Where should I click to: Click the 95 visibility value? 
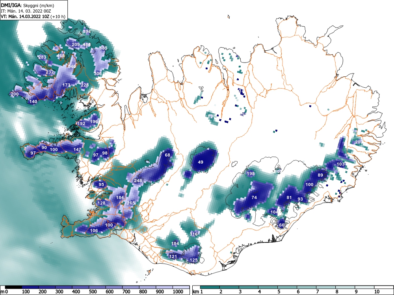tap(101, 184)
